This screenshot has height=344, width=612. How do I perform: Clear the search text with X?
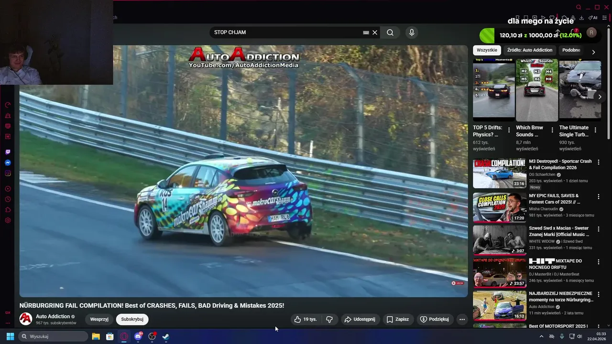click(x=375, y=32)
